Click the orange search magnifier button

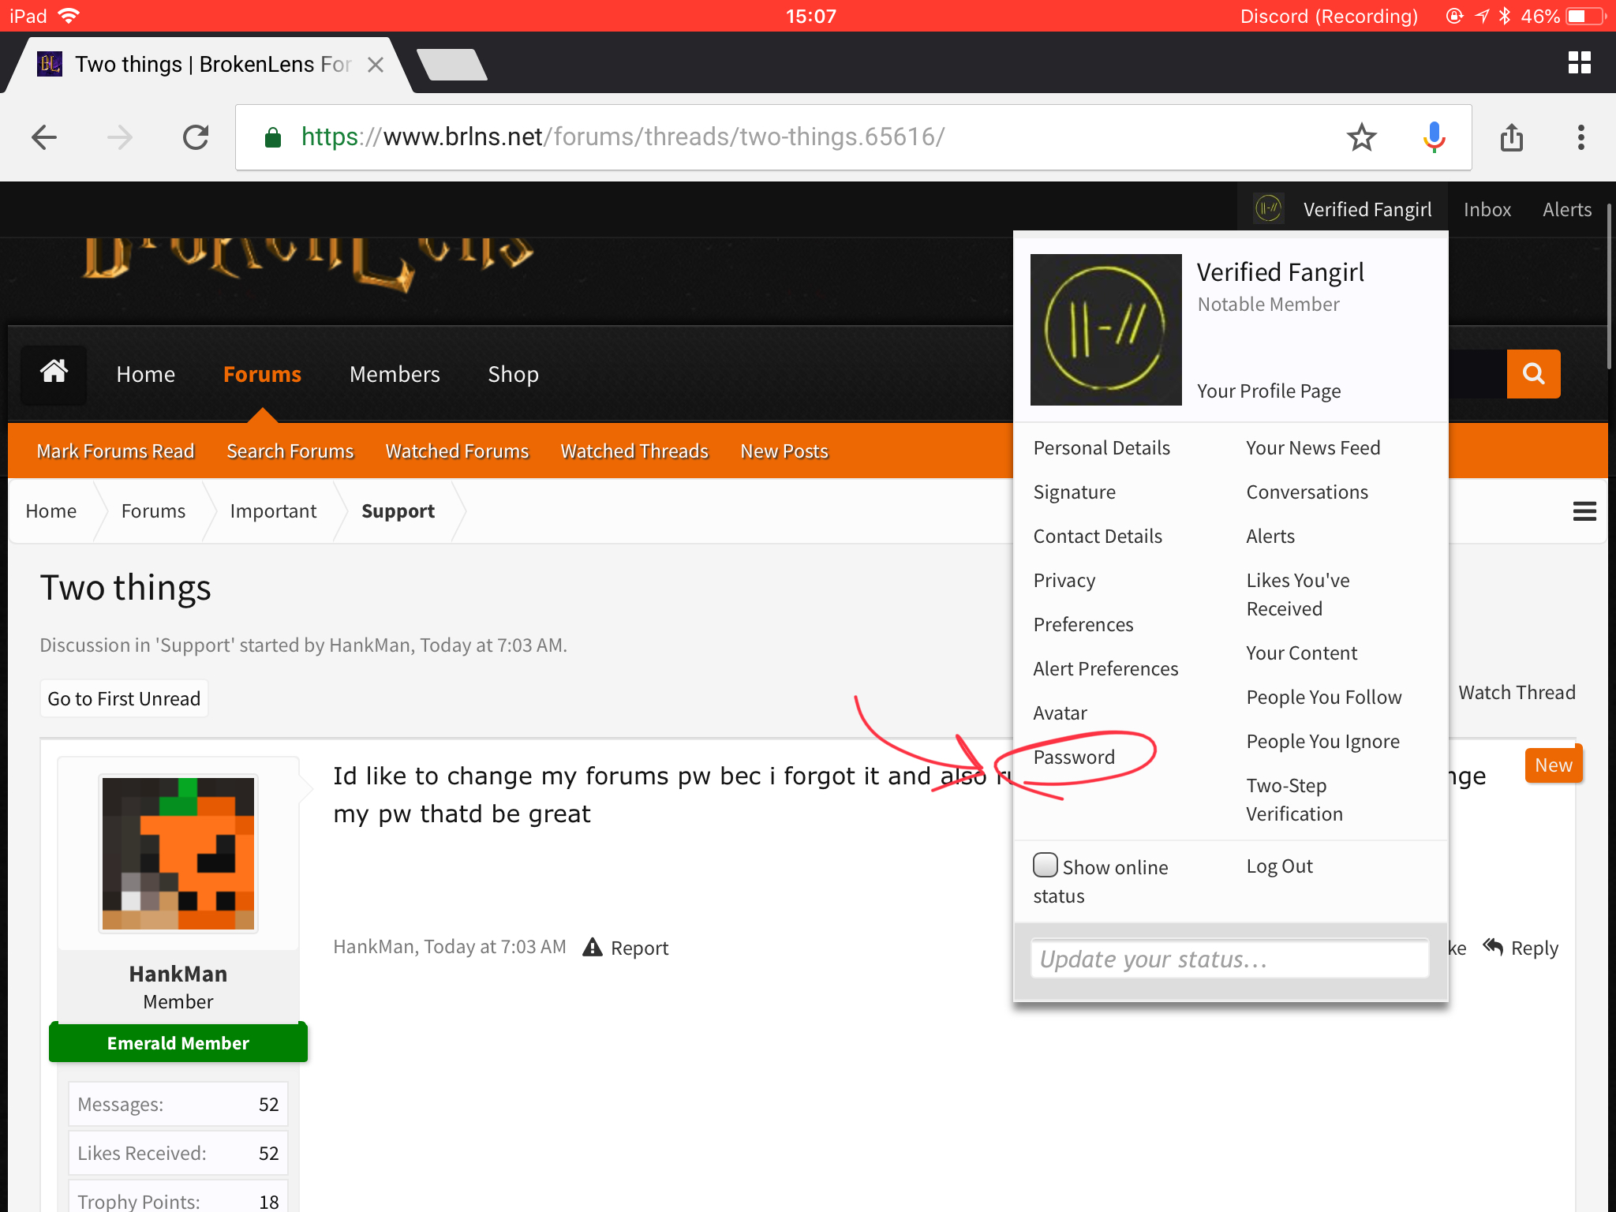click(1533, 374)
